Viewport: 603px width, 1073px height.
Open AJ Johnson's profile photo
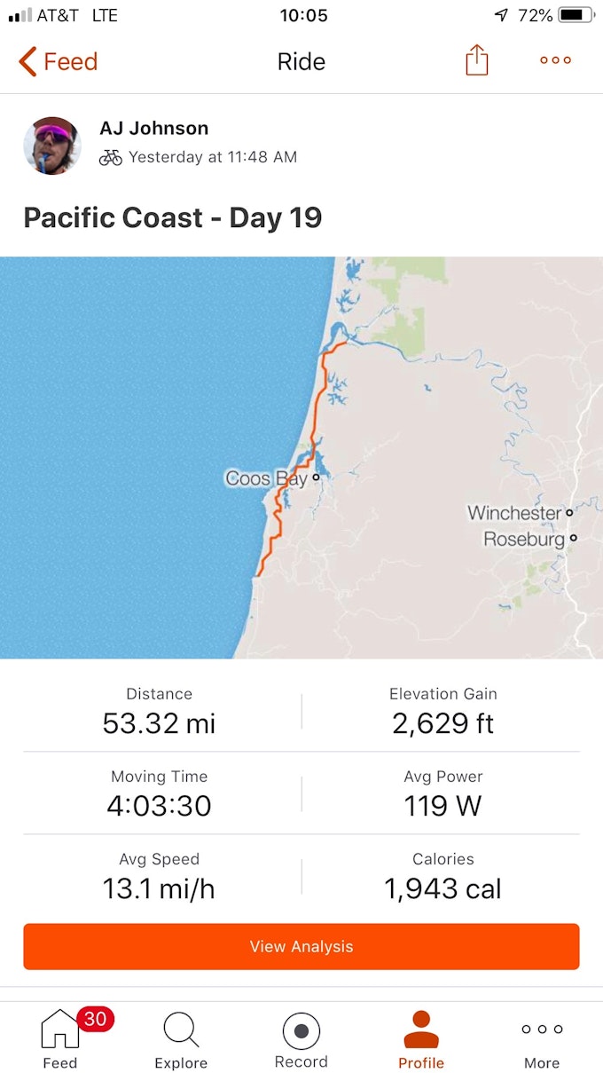coord(52,146)
